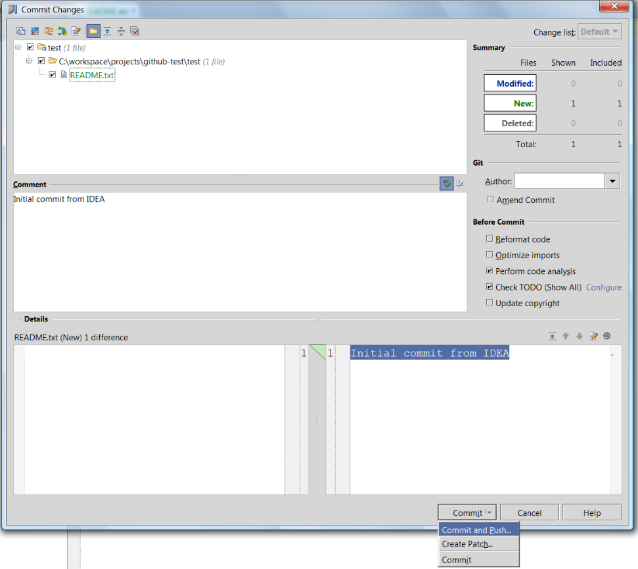The width and height of the screenshot is (638, 569).
Task: Click the 'README.txt (New) 1 difference' label
Action: click(71, 338)
